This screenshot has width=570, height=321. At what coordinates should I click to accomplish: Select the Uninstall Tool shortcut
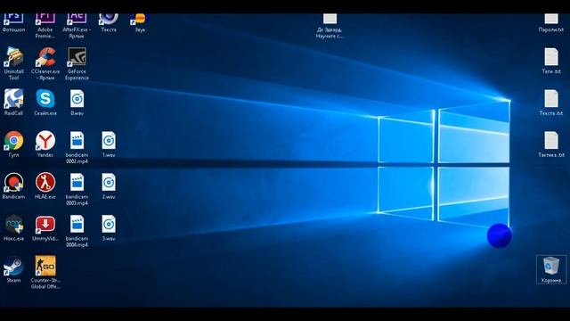(14, 63)
